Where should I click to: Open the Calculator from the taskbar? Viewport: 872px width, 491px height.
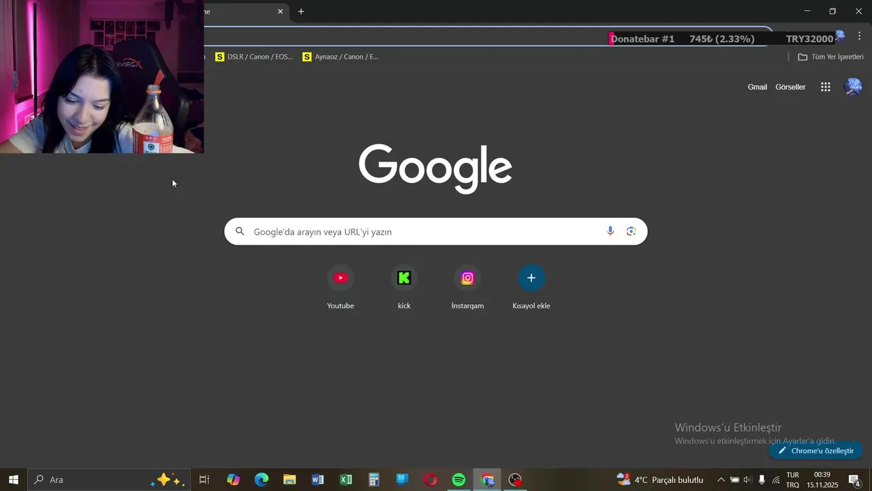tap(374, 479)
